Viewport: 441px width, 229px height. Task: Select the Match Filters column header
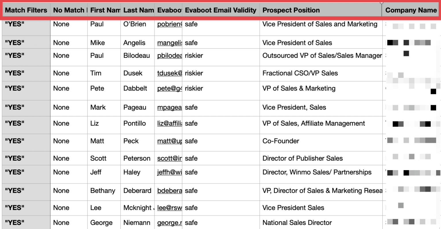[26, 10]
